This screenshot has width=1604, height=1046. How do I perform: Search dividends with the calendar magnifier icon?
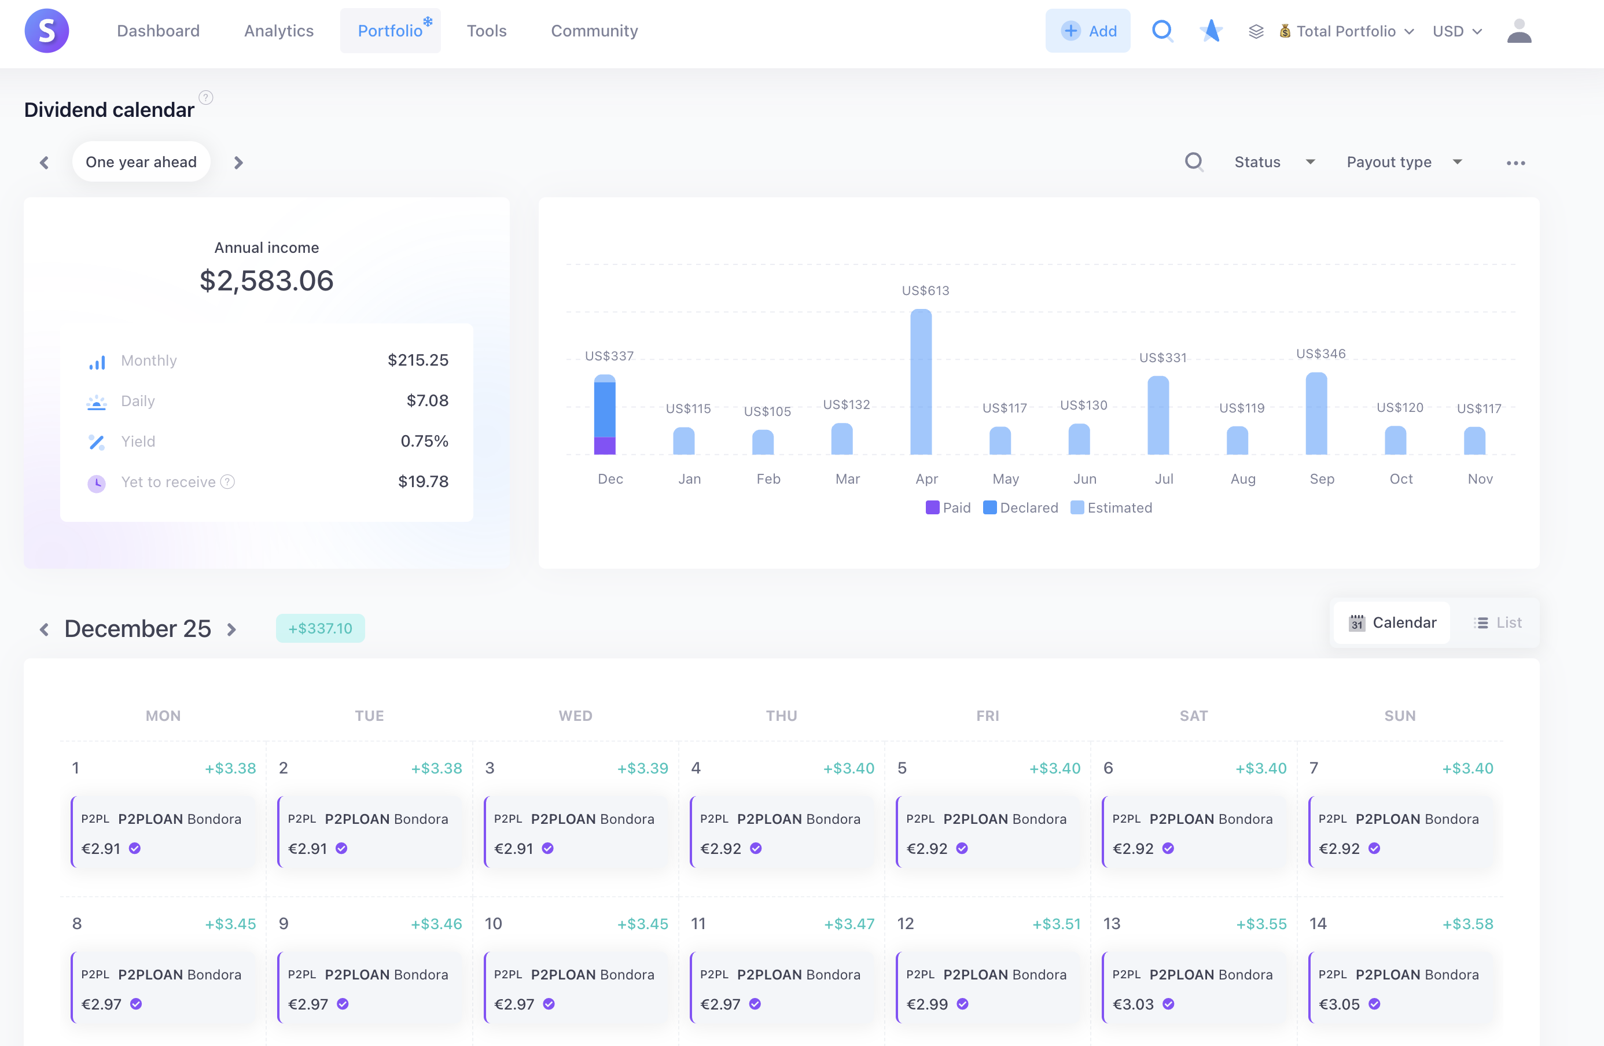pos(1194,163)
